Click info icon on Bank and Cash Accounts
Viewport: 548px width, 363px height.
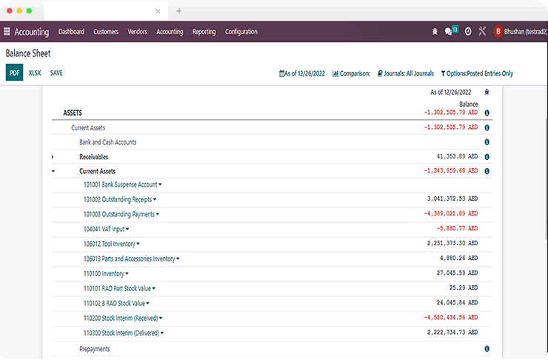click(487, 142)
